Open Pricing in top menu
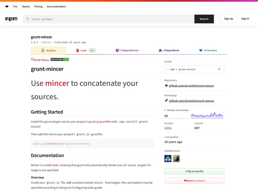258x192 pixels. 38,7
